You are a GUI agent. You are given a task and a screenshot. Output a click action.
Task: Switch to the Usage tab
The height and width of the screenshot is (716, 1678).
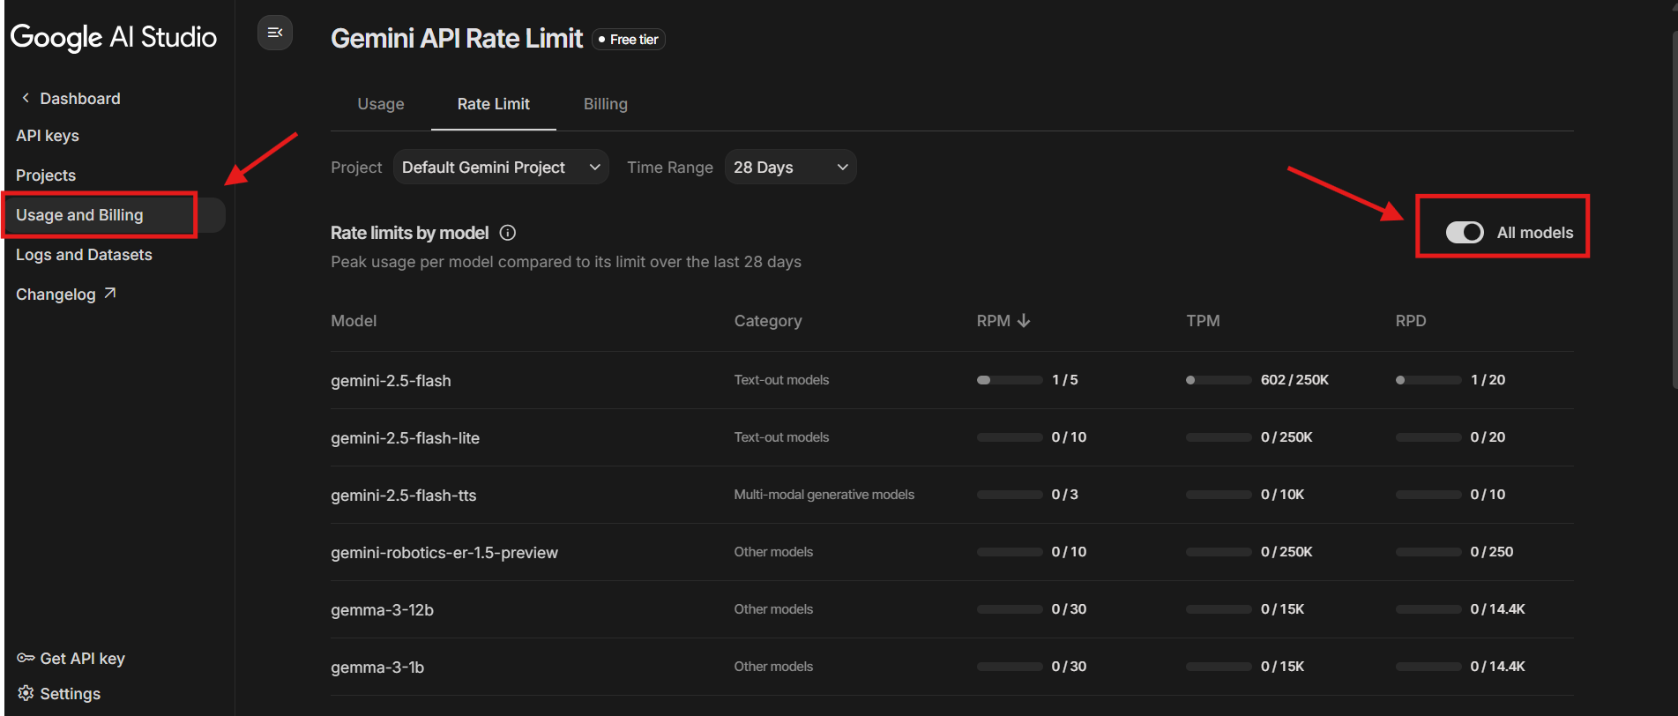point(381,104)
